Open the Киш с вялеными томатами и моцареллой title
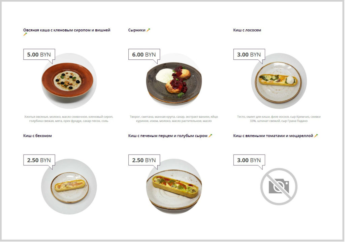 [x=273, y=136]
